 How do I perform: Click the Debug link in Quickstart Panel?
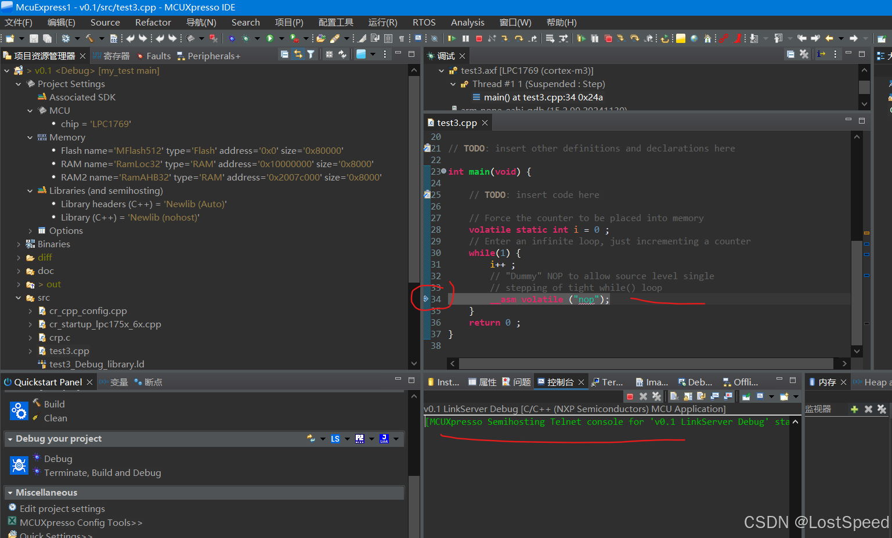58,458
